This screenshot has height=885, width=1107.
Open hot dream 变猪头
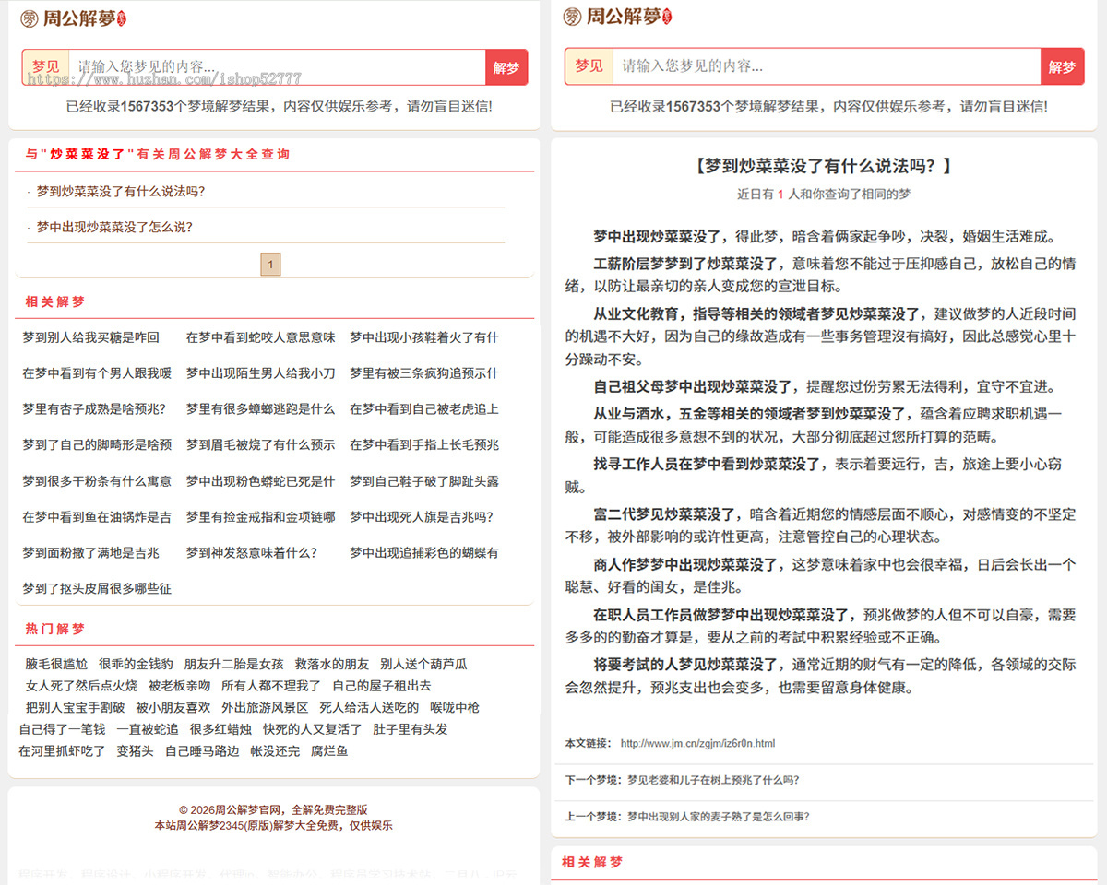tap(135, 751)
